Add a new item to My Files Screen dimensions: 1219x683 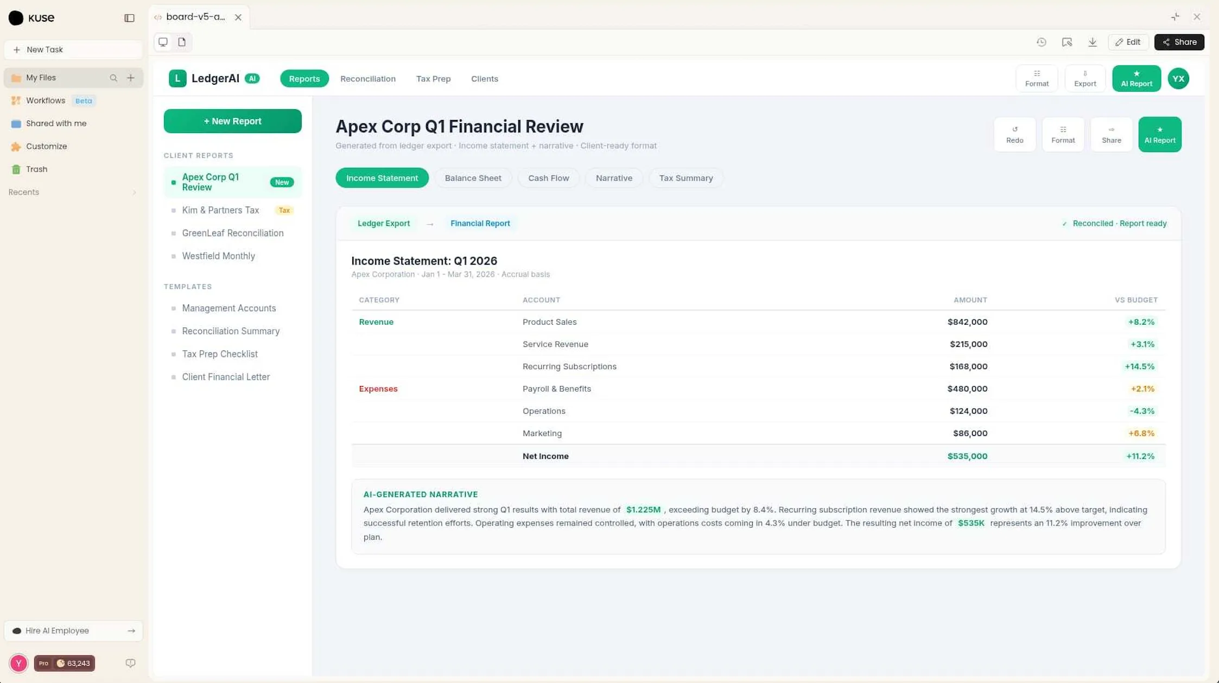(131, 78)
